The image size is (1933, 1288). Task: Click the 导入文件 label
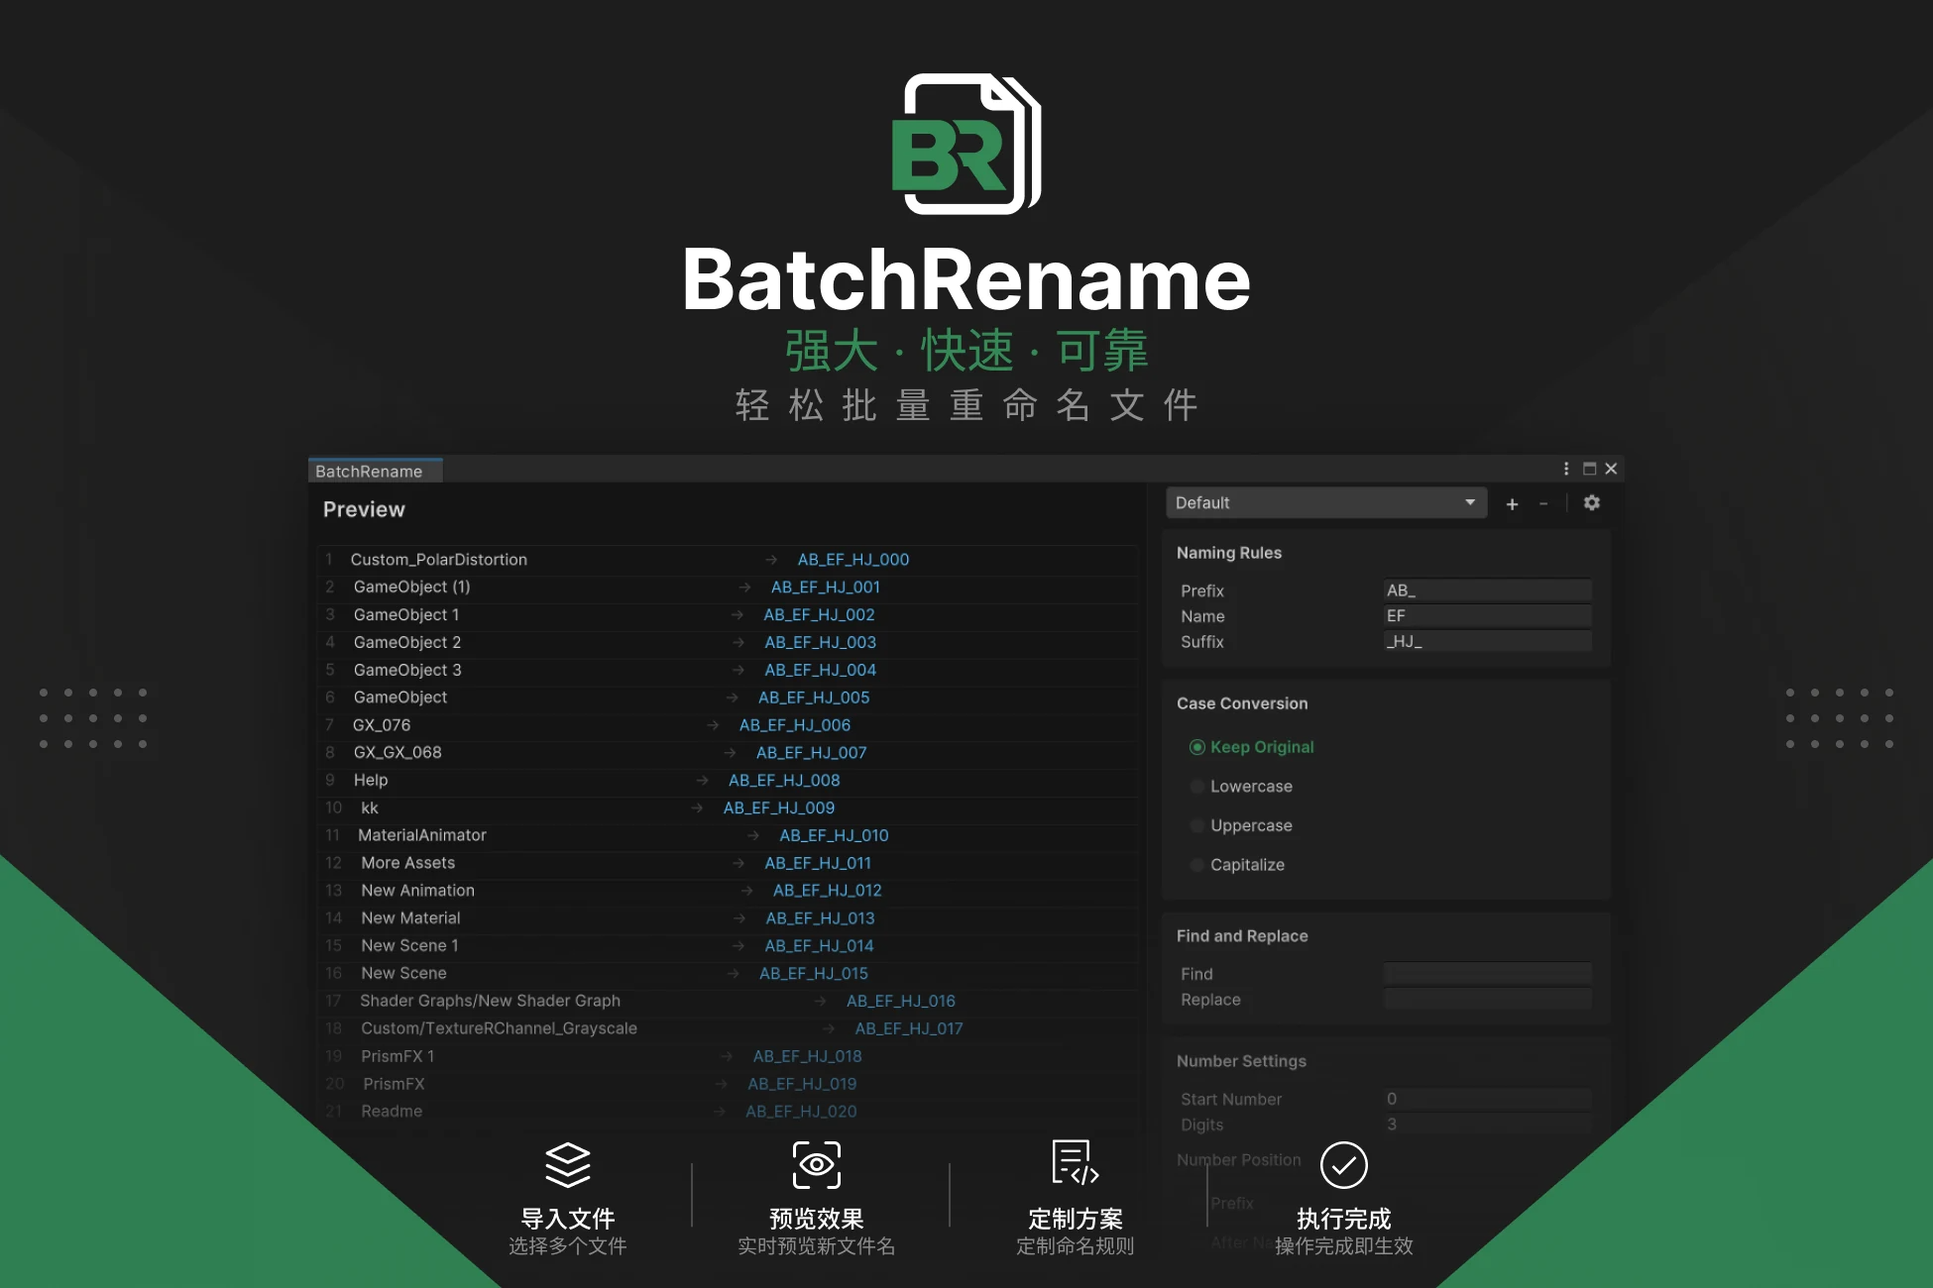click(x=568, y=1219)
